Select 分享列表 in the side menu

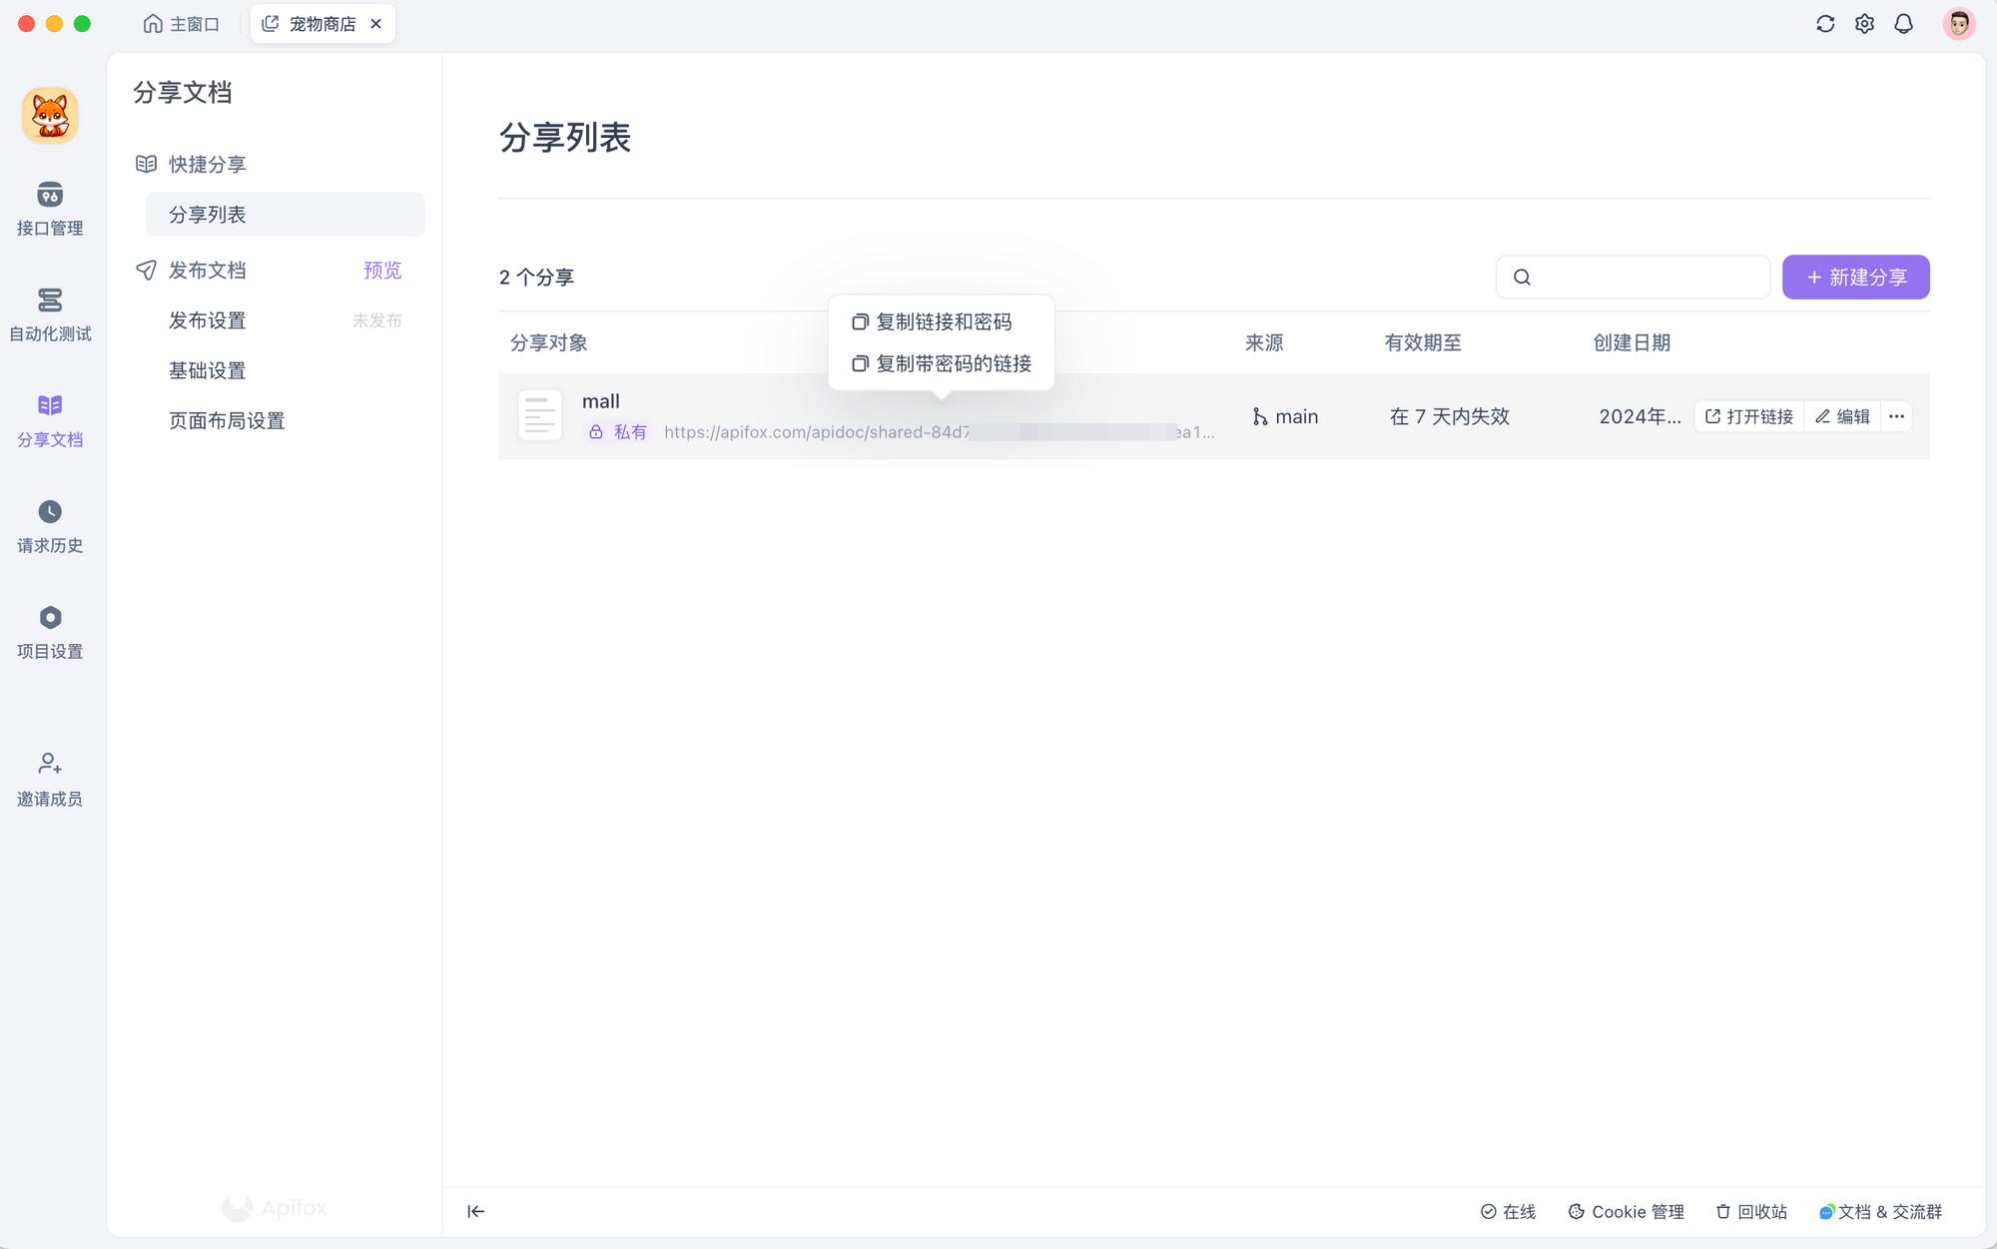pos(285,215)
